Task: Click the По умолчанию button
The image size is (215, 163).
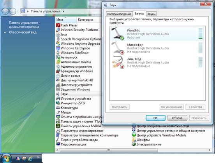Action: point(171,107)
